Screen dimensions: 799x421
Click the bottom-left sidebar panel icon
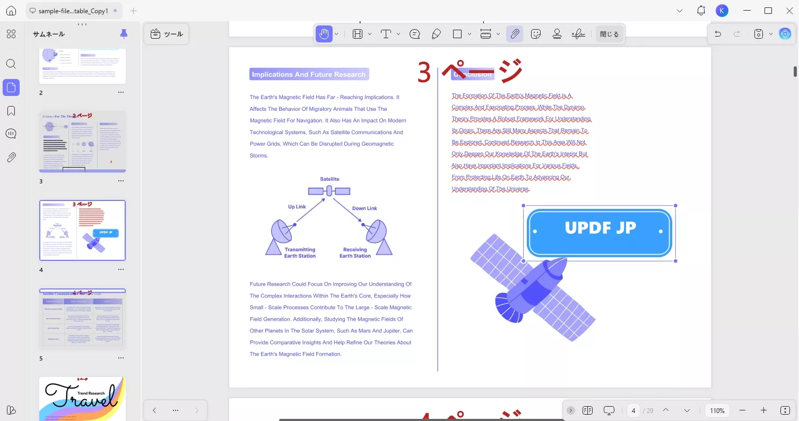[11, 410]
